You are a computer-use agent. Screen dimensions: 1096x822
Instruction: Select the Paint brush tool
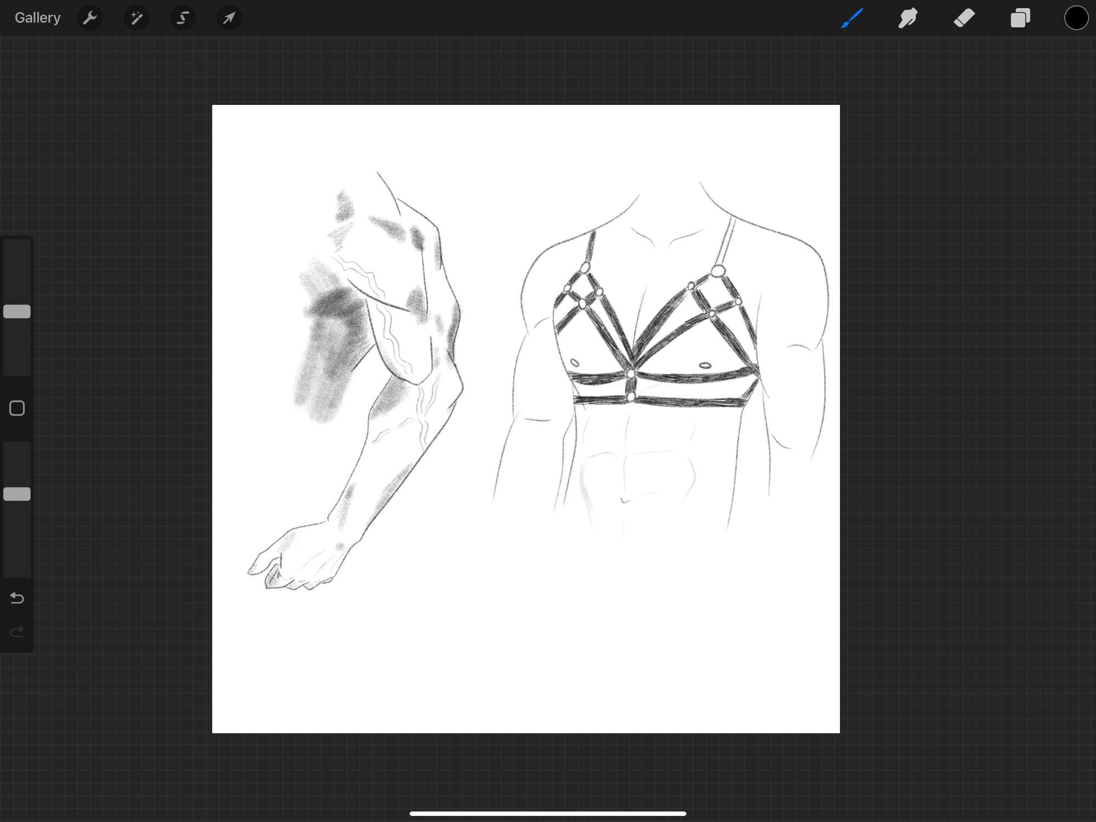pos(852,18)
